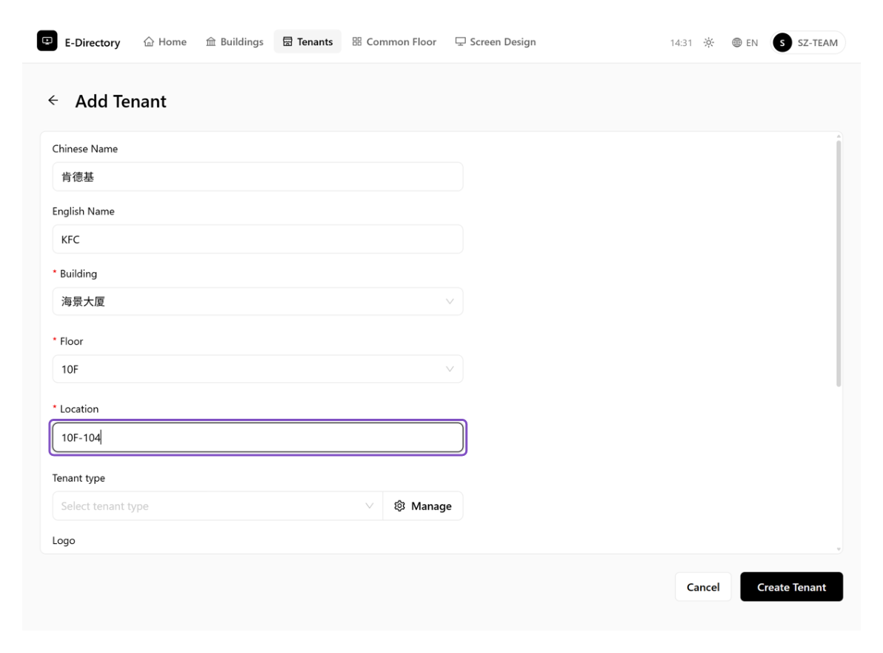This screenshot has height=653, width=883.
Task: Click the SZ-TEAM user avatar
Action: (x=782, y=42)
